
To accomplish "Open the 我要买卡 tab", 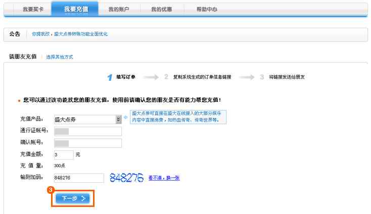I will click(x=33, y=10).
